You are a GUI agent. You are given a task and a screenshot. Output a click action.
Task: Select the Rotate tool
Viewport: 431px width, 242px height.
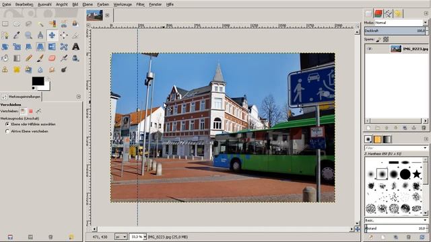pyautogui.click(x=5, y=47)
